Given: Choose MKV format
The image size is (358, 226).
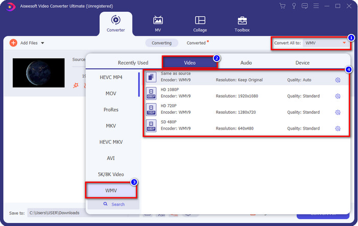Looking at the screenshot, I should 111,126.
